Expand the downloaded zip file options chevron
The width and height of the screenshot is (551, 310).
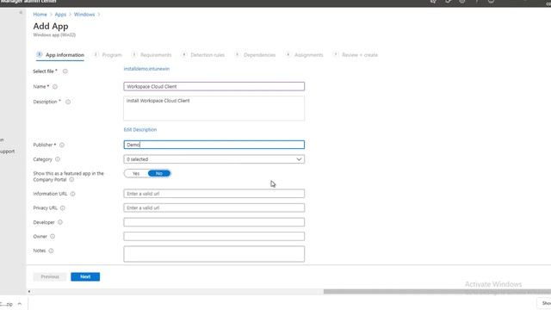20,304
